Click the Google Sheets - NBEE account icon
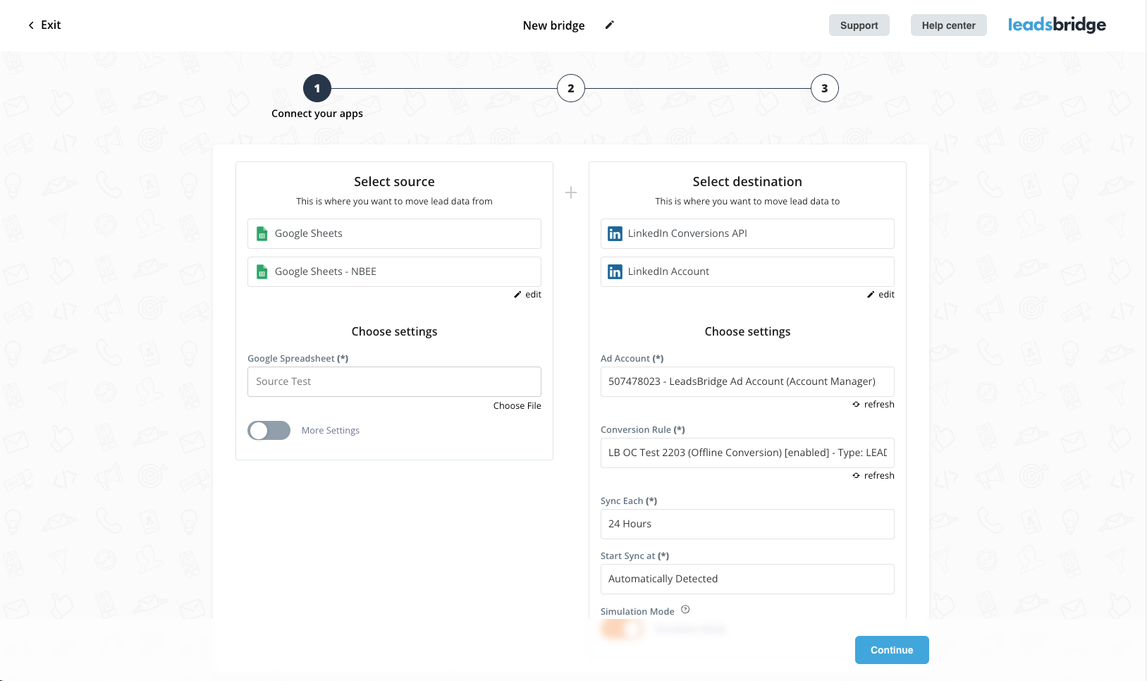Screen dimensions: 1147x681 coord(262,272)
